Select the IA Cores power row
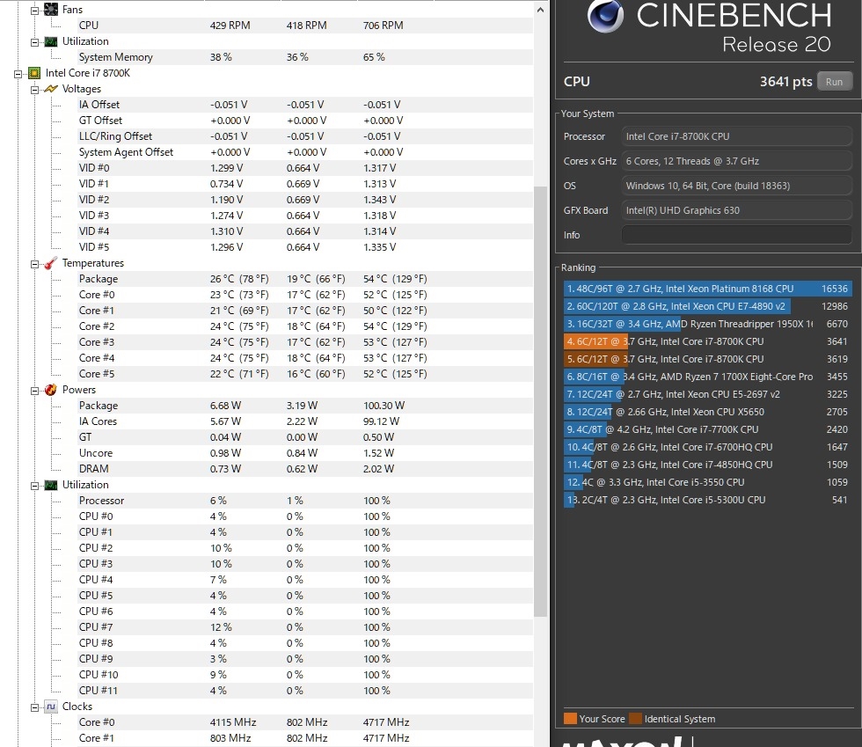 pos(306,421)
